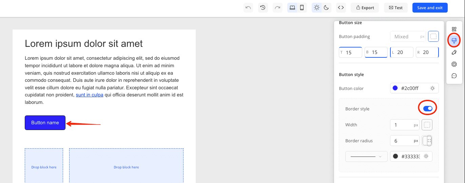The height and width of the screenshot is (183, 465).
Task: Open the version history icon
Action: click(x=263, y=7)
